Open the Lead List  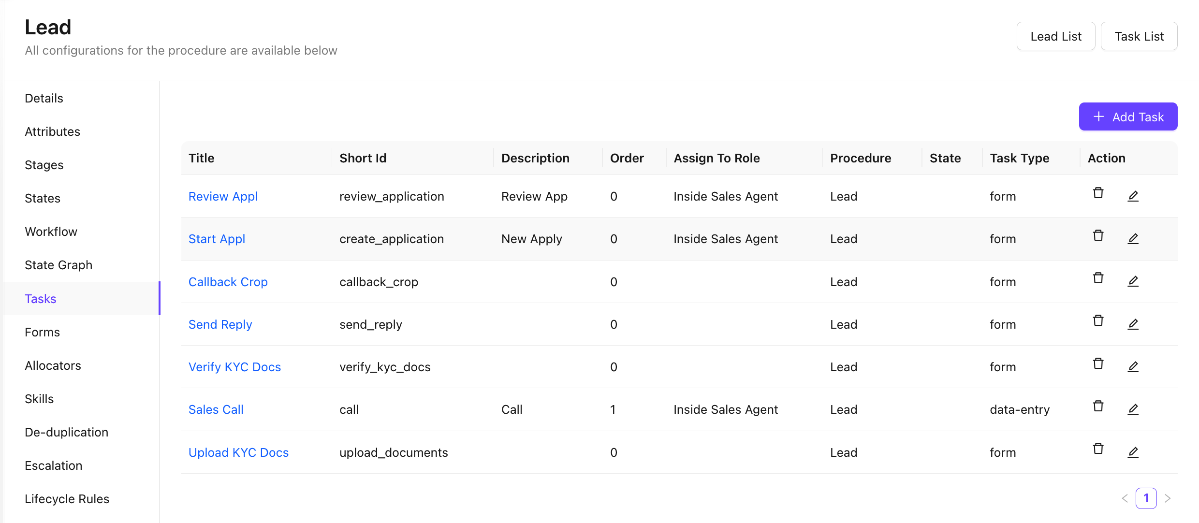click(1055, 36)
